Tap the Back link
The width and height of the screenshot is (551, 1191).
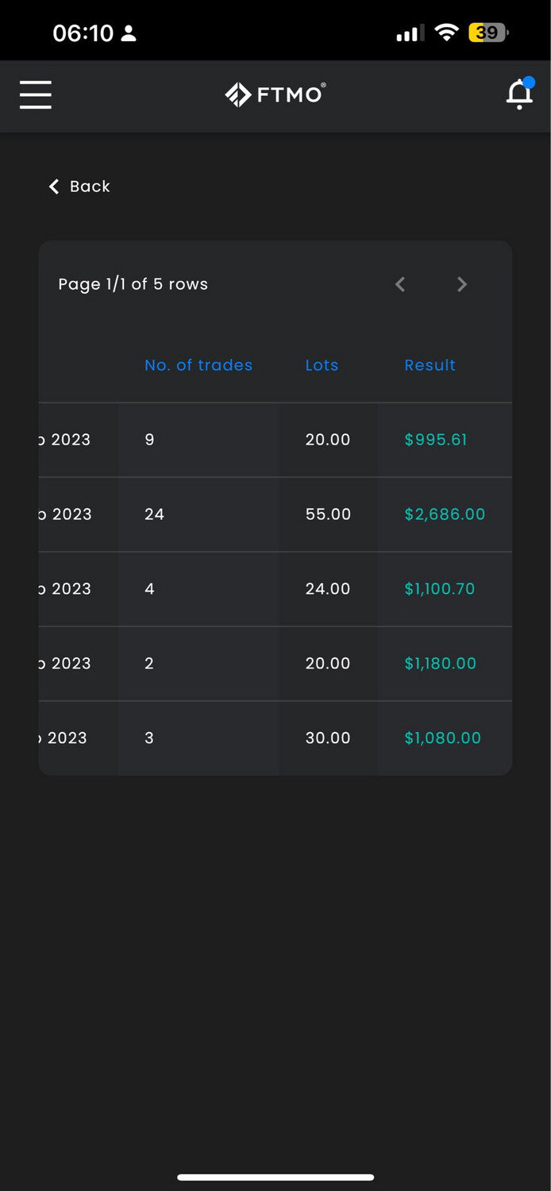79,187
